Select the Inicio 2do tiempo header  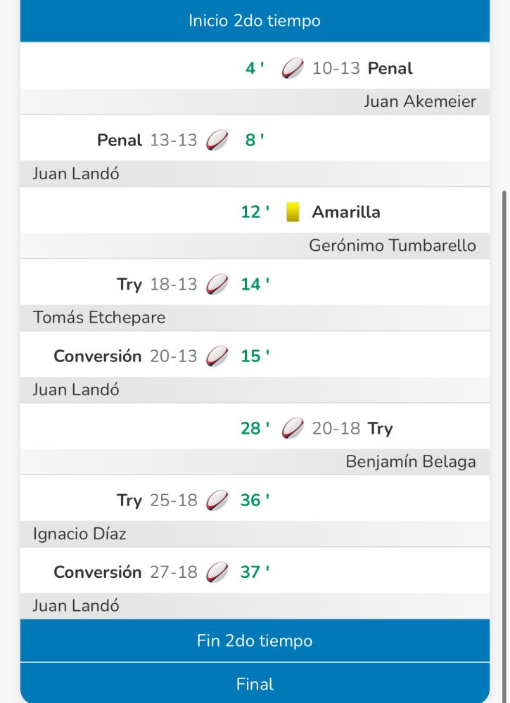click(x=255, y=21)
